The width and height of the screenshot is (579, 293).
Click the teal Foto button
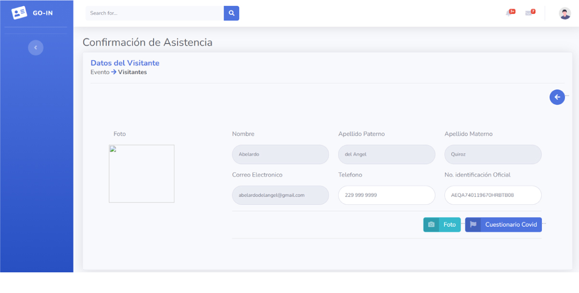point(442,225)
